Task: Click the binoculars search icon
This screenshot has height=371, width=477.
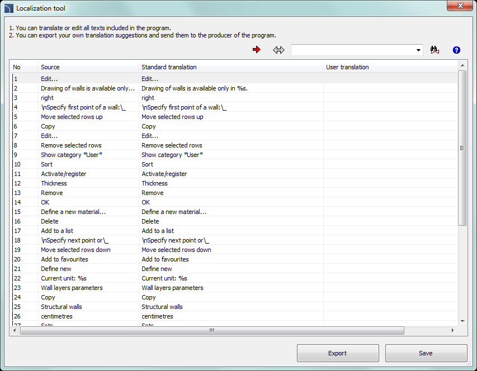Action: 435,50
